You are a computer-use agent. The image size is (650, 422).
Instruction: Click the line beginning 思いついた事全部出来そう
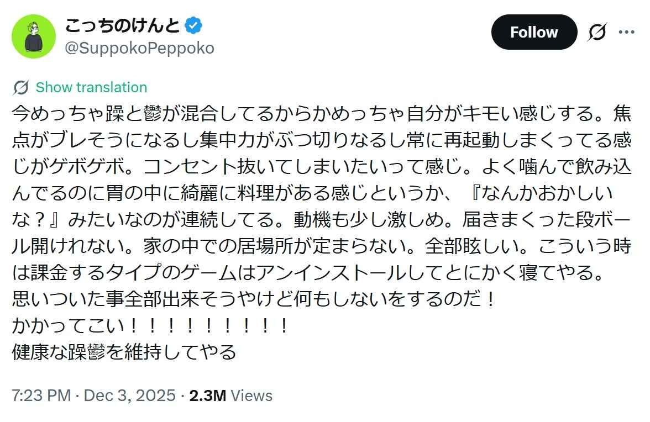[x=252, y=300]
